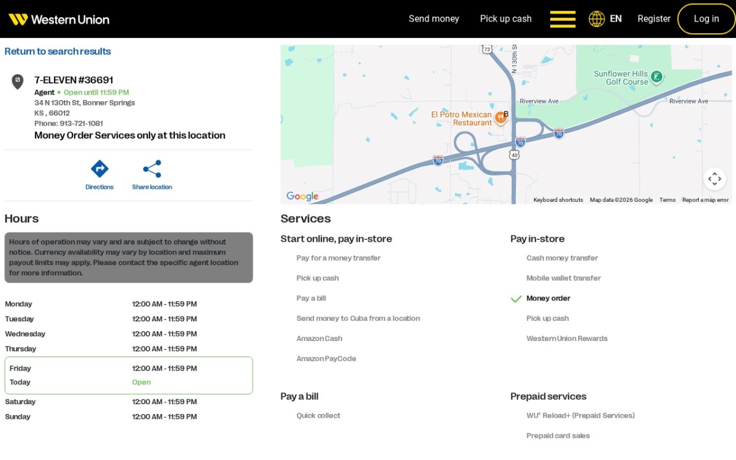Viewport: 736px width, 460px height.
Task: Click the gray hours disclaimer box
Action: [128, 258]
